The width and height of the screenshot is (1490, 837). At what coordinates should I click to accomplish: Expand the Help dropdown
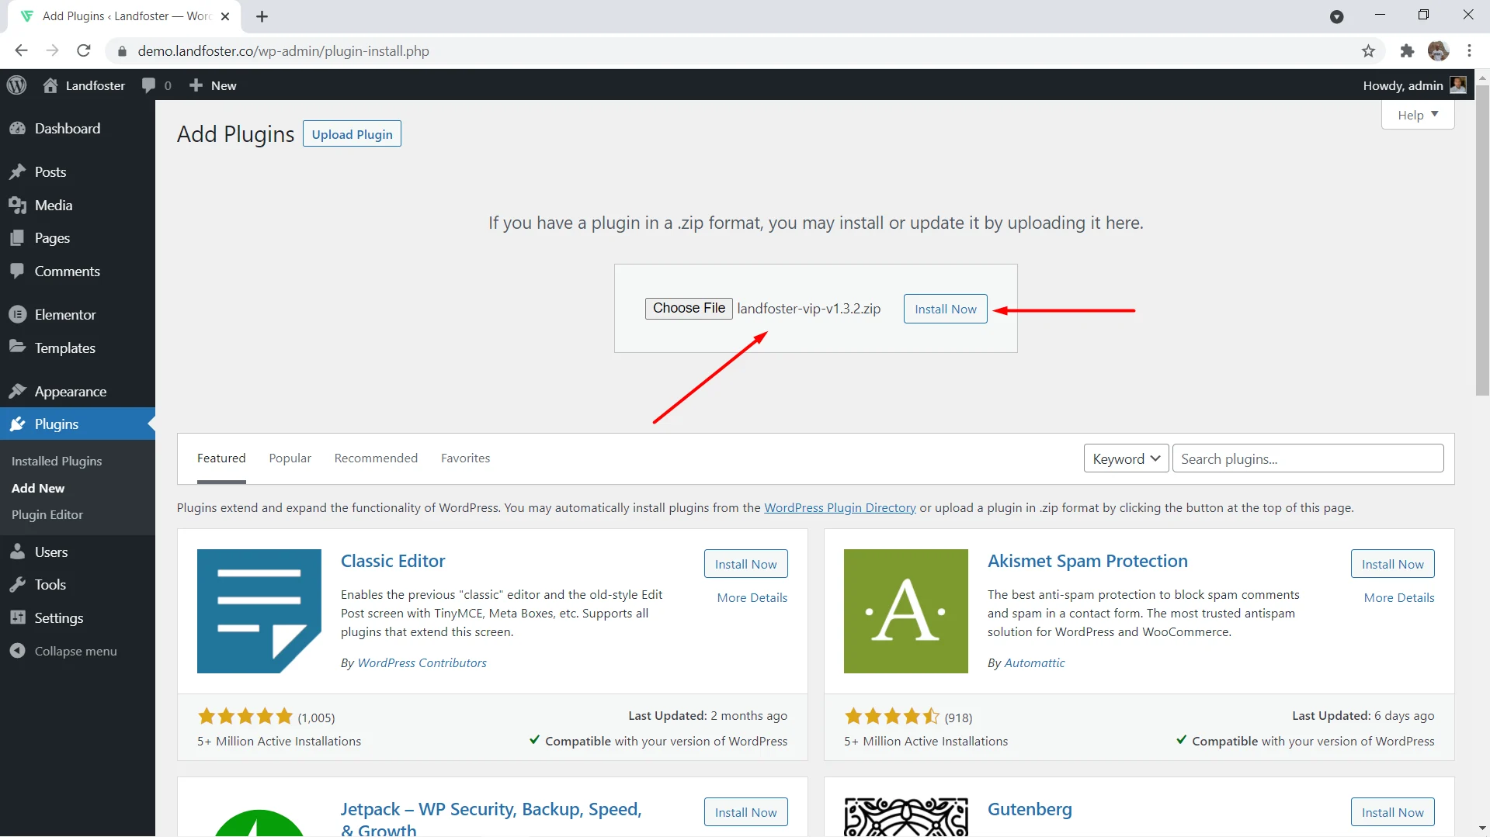1418,115
